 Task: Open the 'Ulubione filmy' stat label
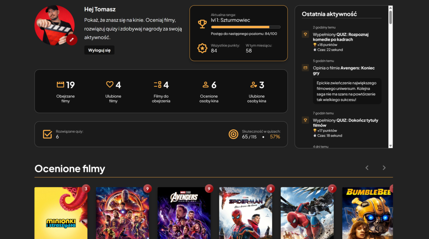[x=113, y=99]
